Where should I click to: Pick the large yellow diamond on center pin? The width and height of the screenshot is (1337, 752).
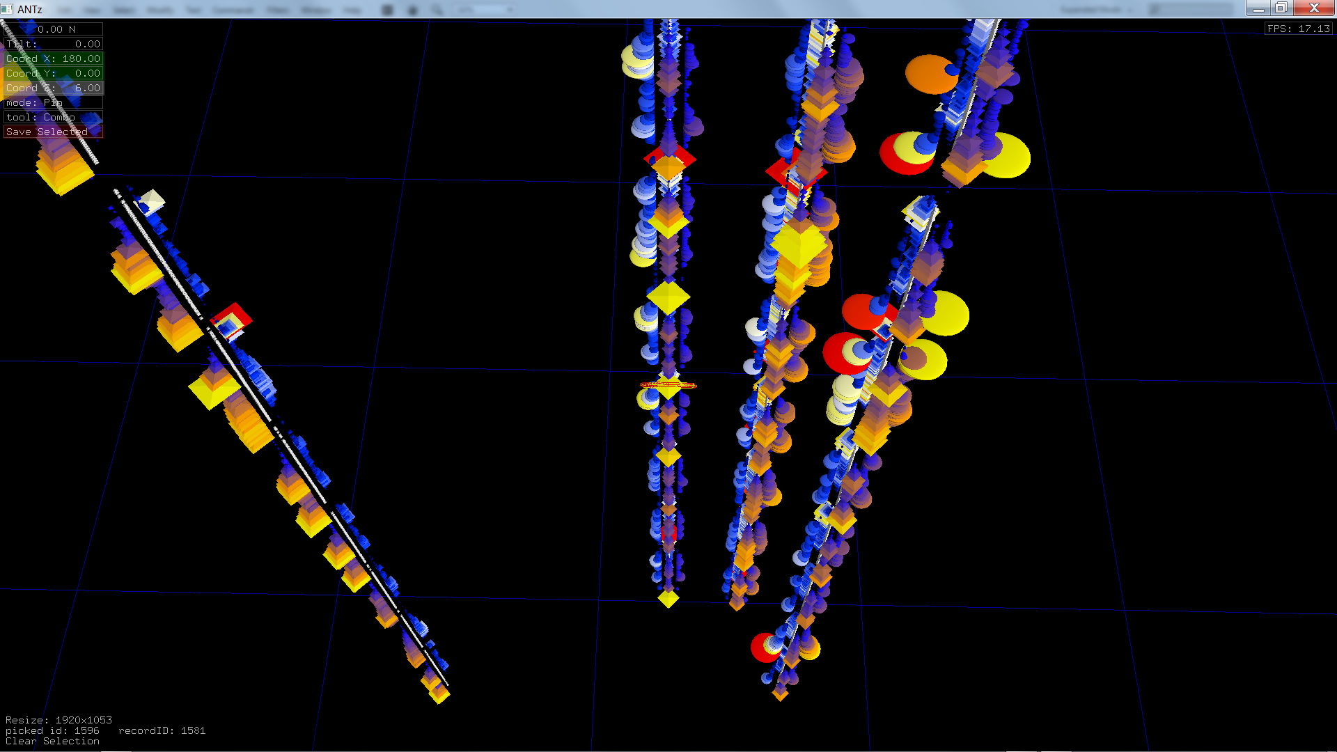coord(668,297)
